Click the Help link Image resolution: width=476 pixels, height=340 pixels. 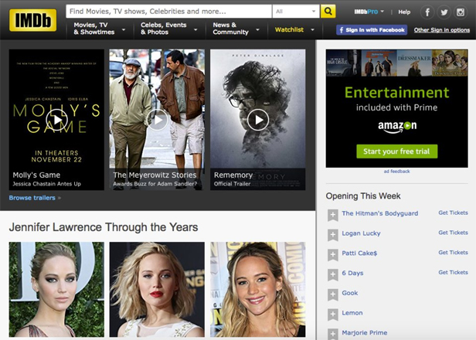[404, 12]
